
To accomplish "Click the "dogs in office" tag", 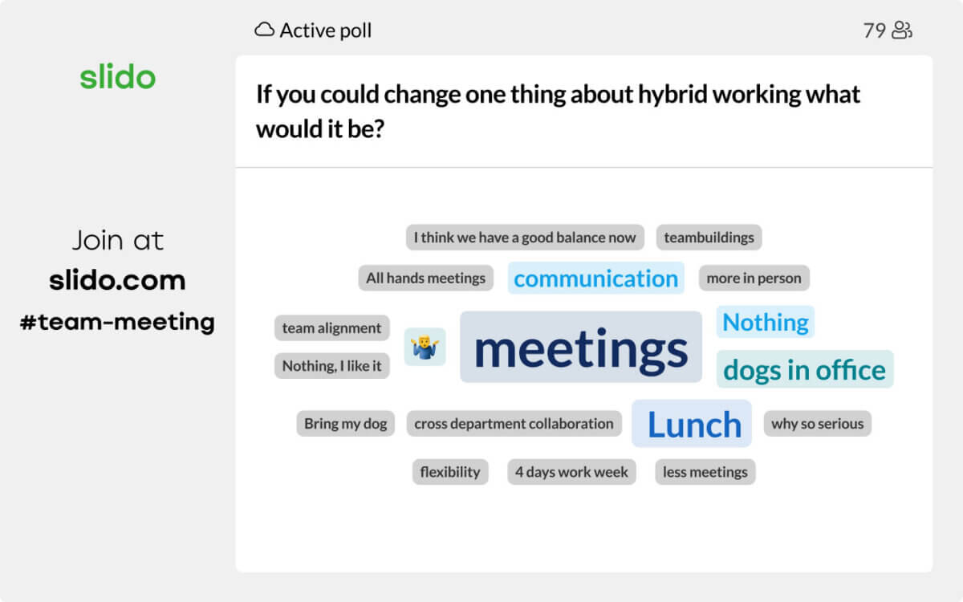I will pos(804,369).
